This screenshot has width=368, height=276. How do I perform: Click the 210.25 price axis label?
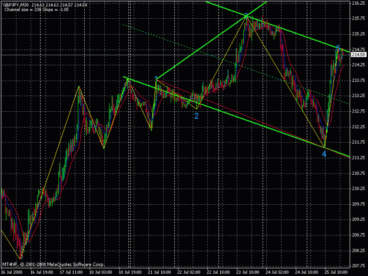pyautogui.click(x=359, y=188)
